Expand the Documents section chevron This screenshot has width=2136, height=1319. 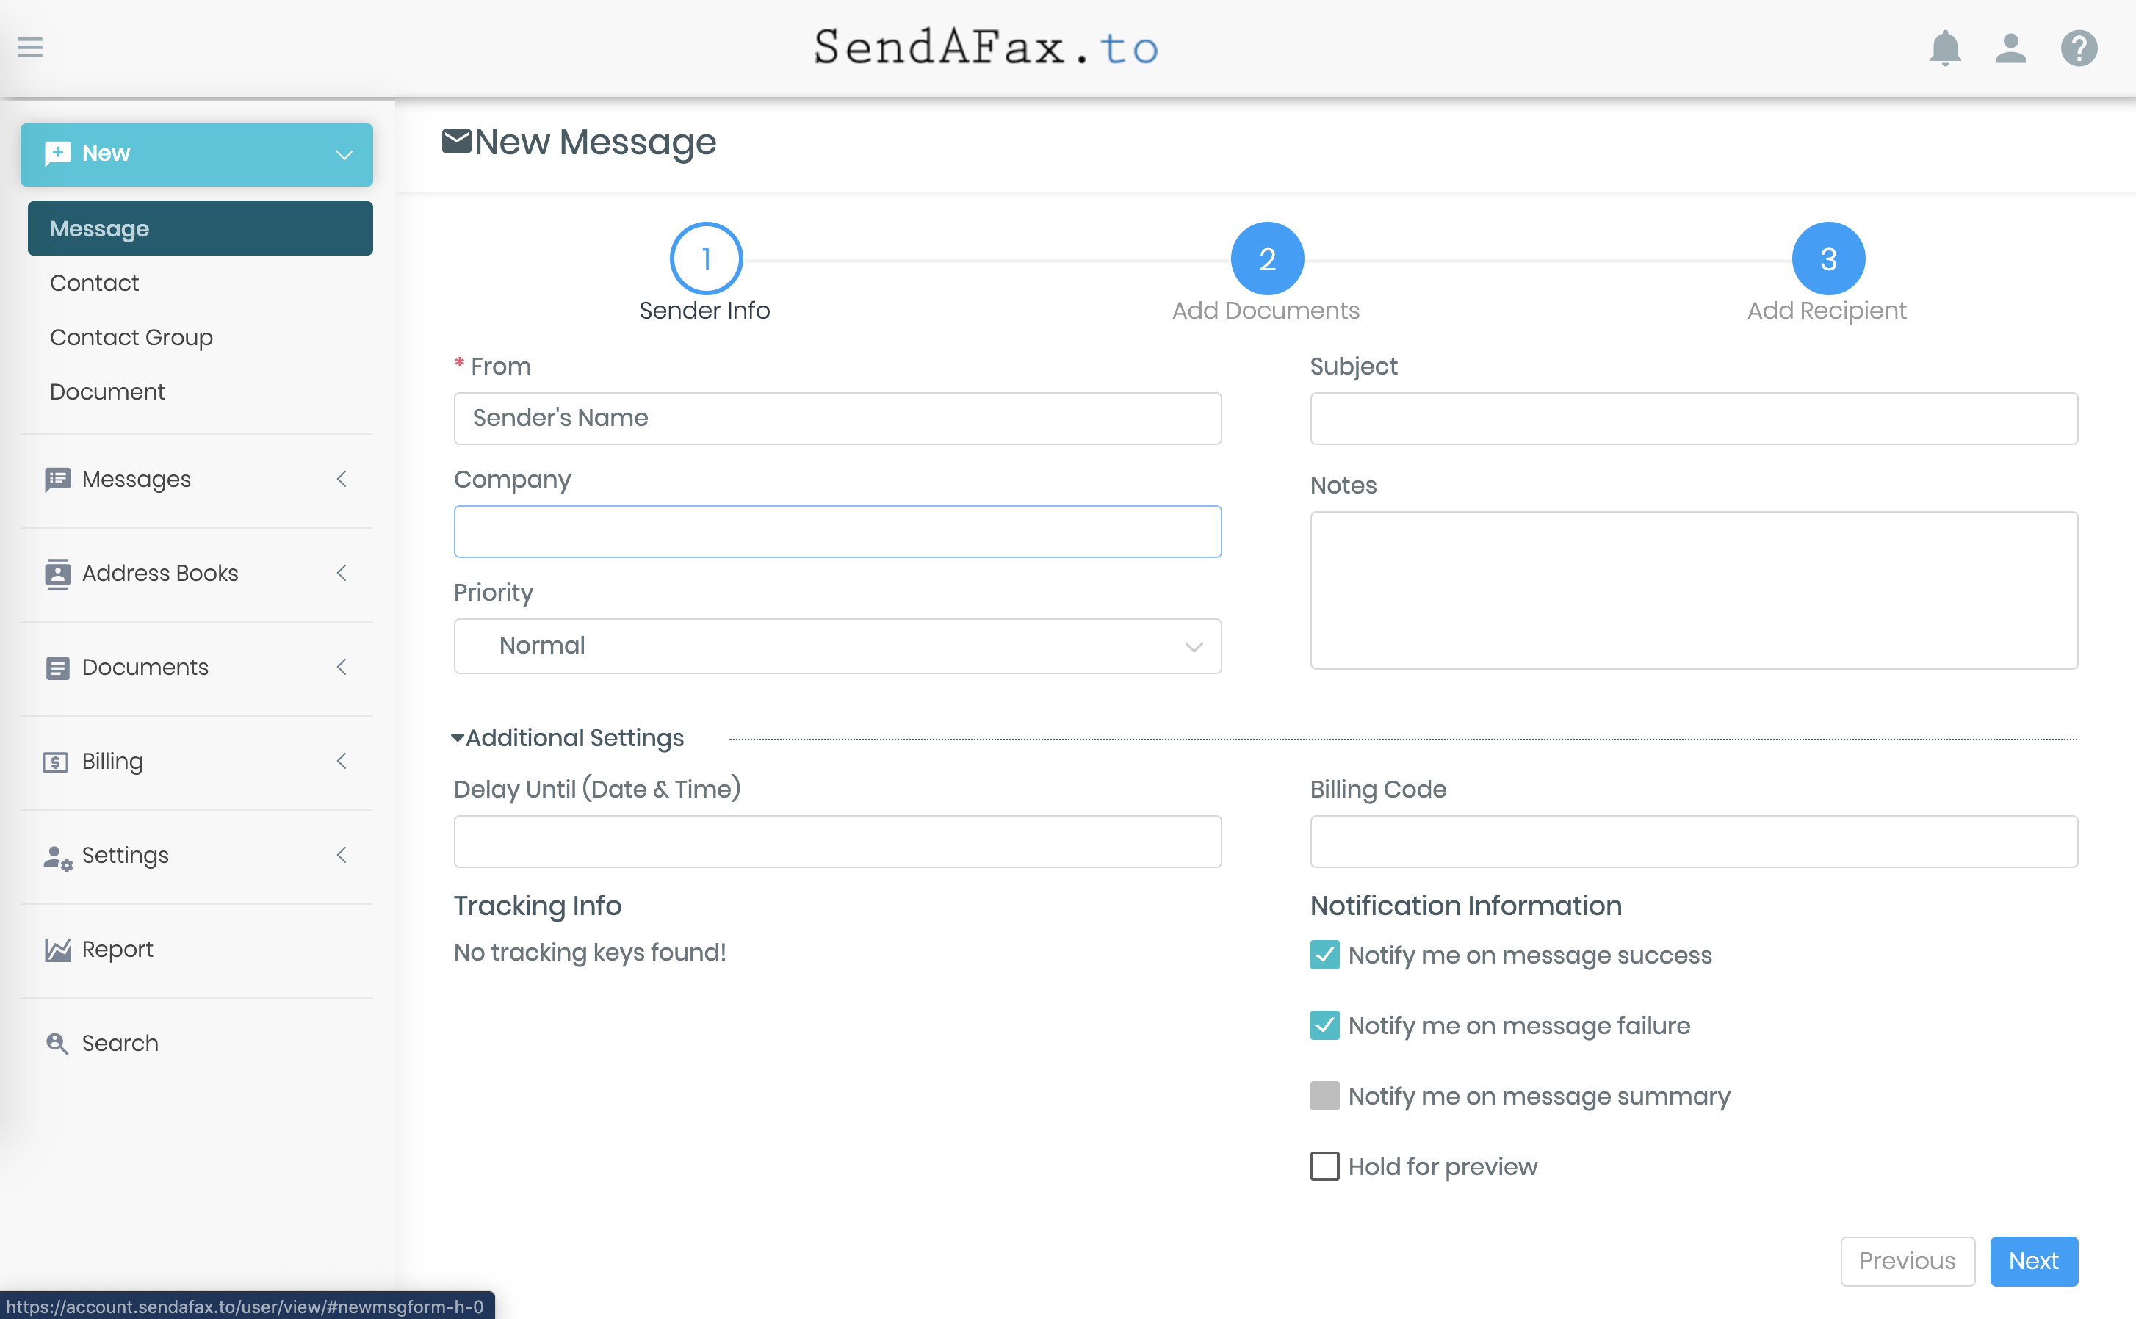[x=342, y=668]
